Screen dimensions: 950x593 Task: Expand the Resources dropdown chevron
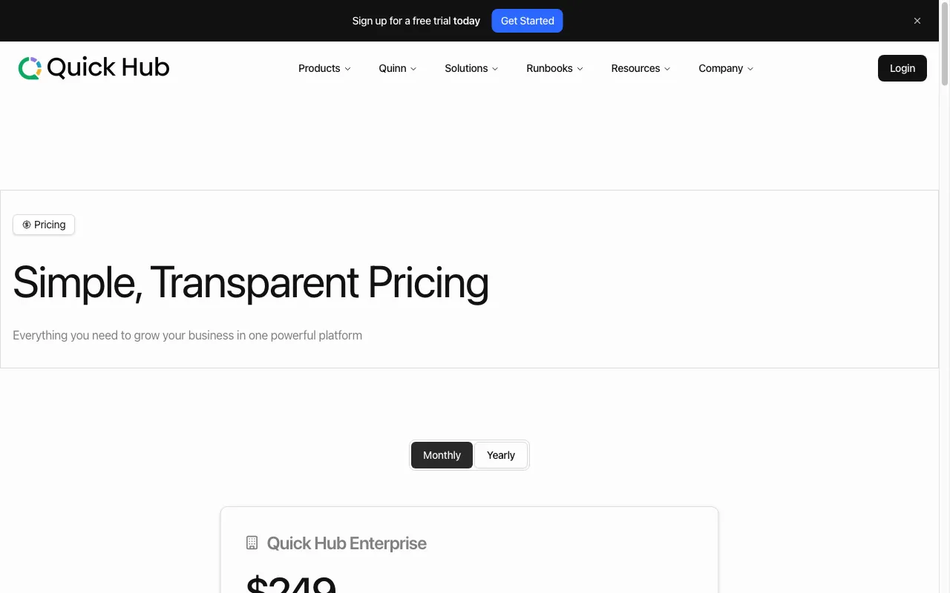[x=666, y=69]
